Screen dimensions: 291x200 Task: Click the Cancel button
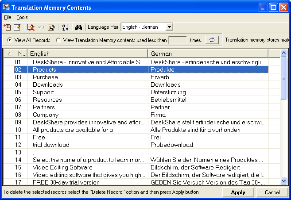(272, 192)
